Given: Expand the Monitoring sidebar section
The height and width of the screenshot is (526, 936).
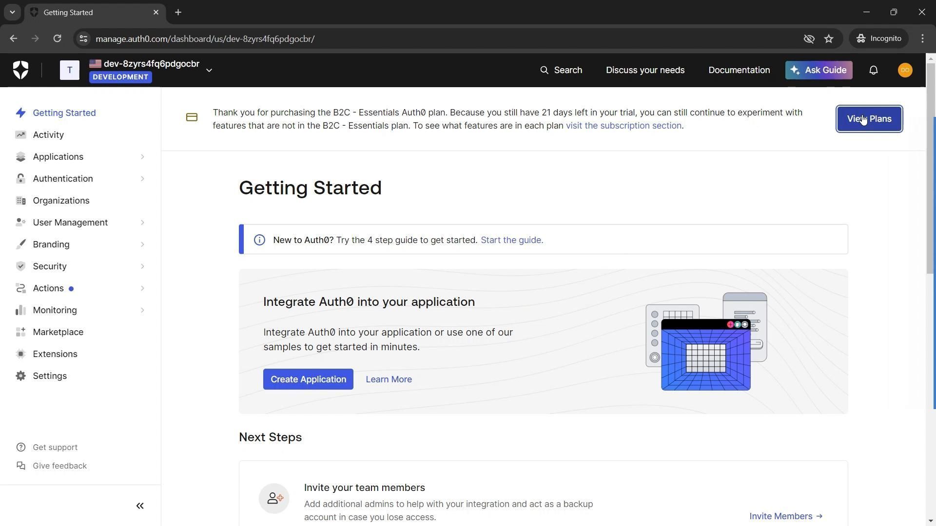Looking at the screenshot, I should coord(142,310).
